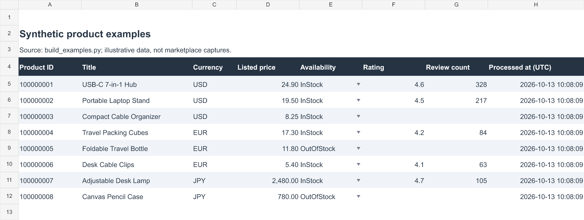Select the USD currency cell for Portable Laptop Stand
This screenshot has width=584, height=220.
(214, 100)
